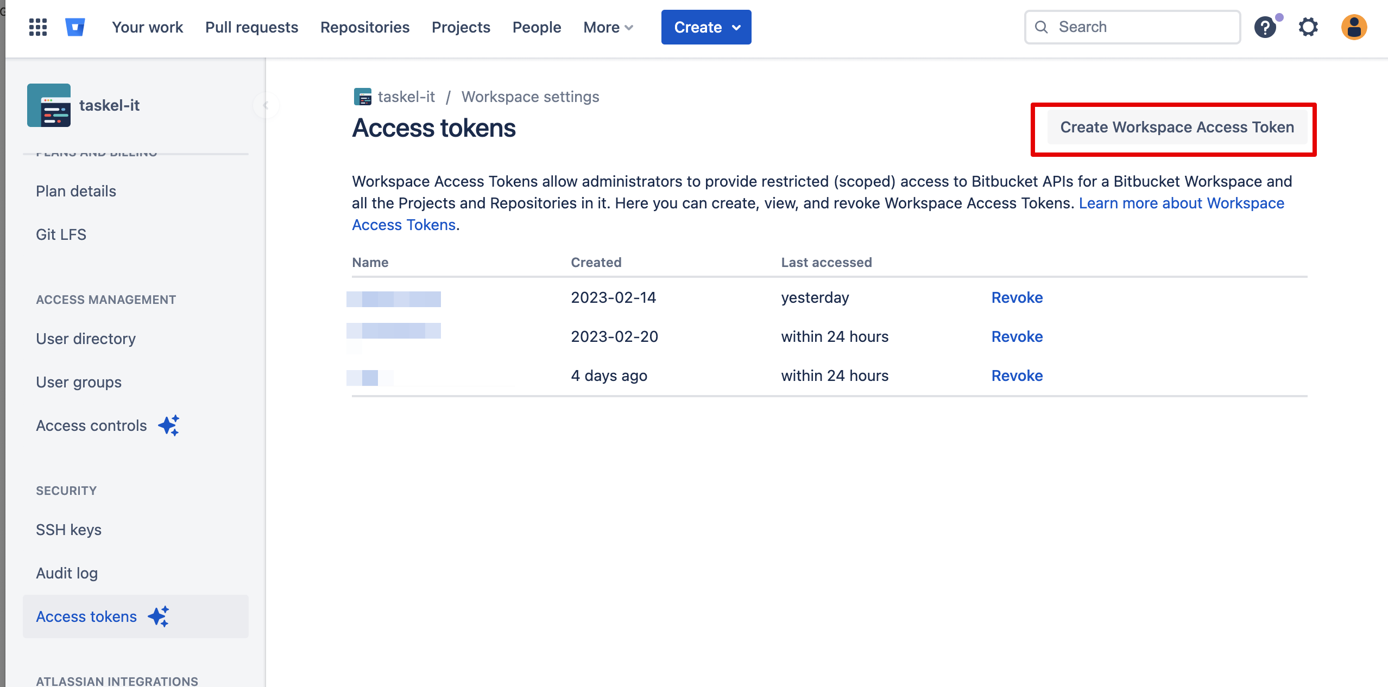Open the app switcher grid icon
The width and height of the screenshot is (1388, 687).
coord(37,27)
